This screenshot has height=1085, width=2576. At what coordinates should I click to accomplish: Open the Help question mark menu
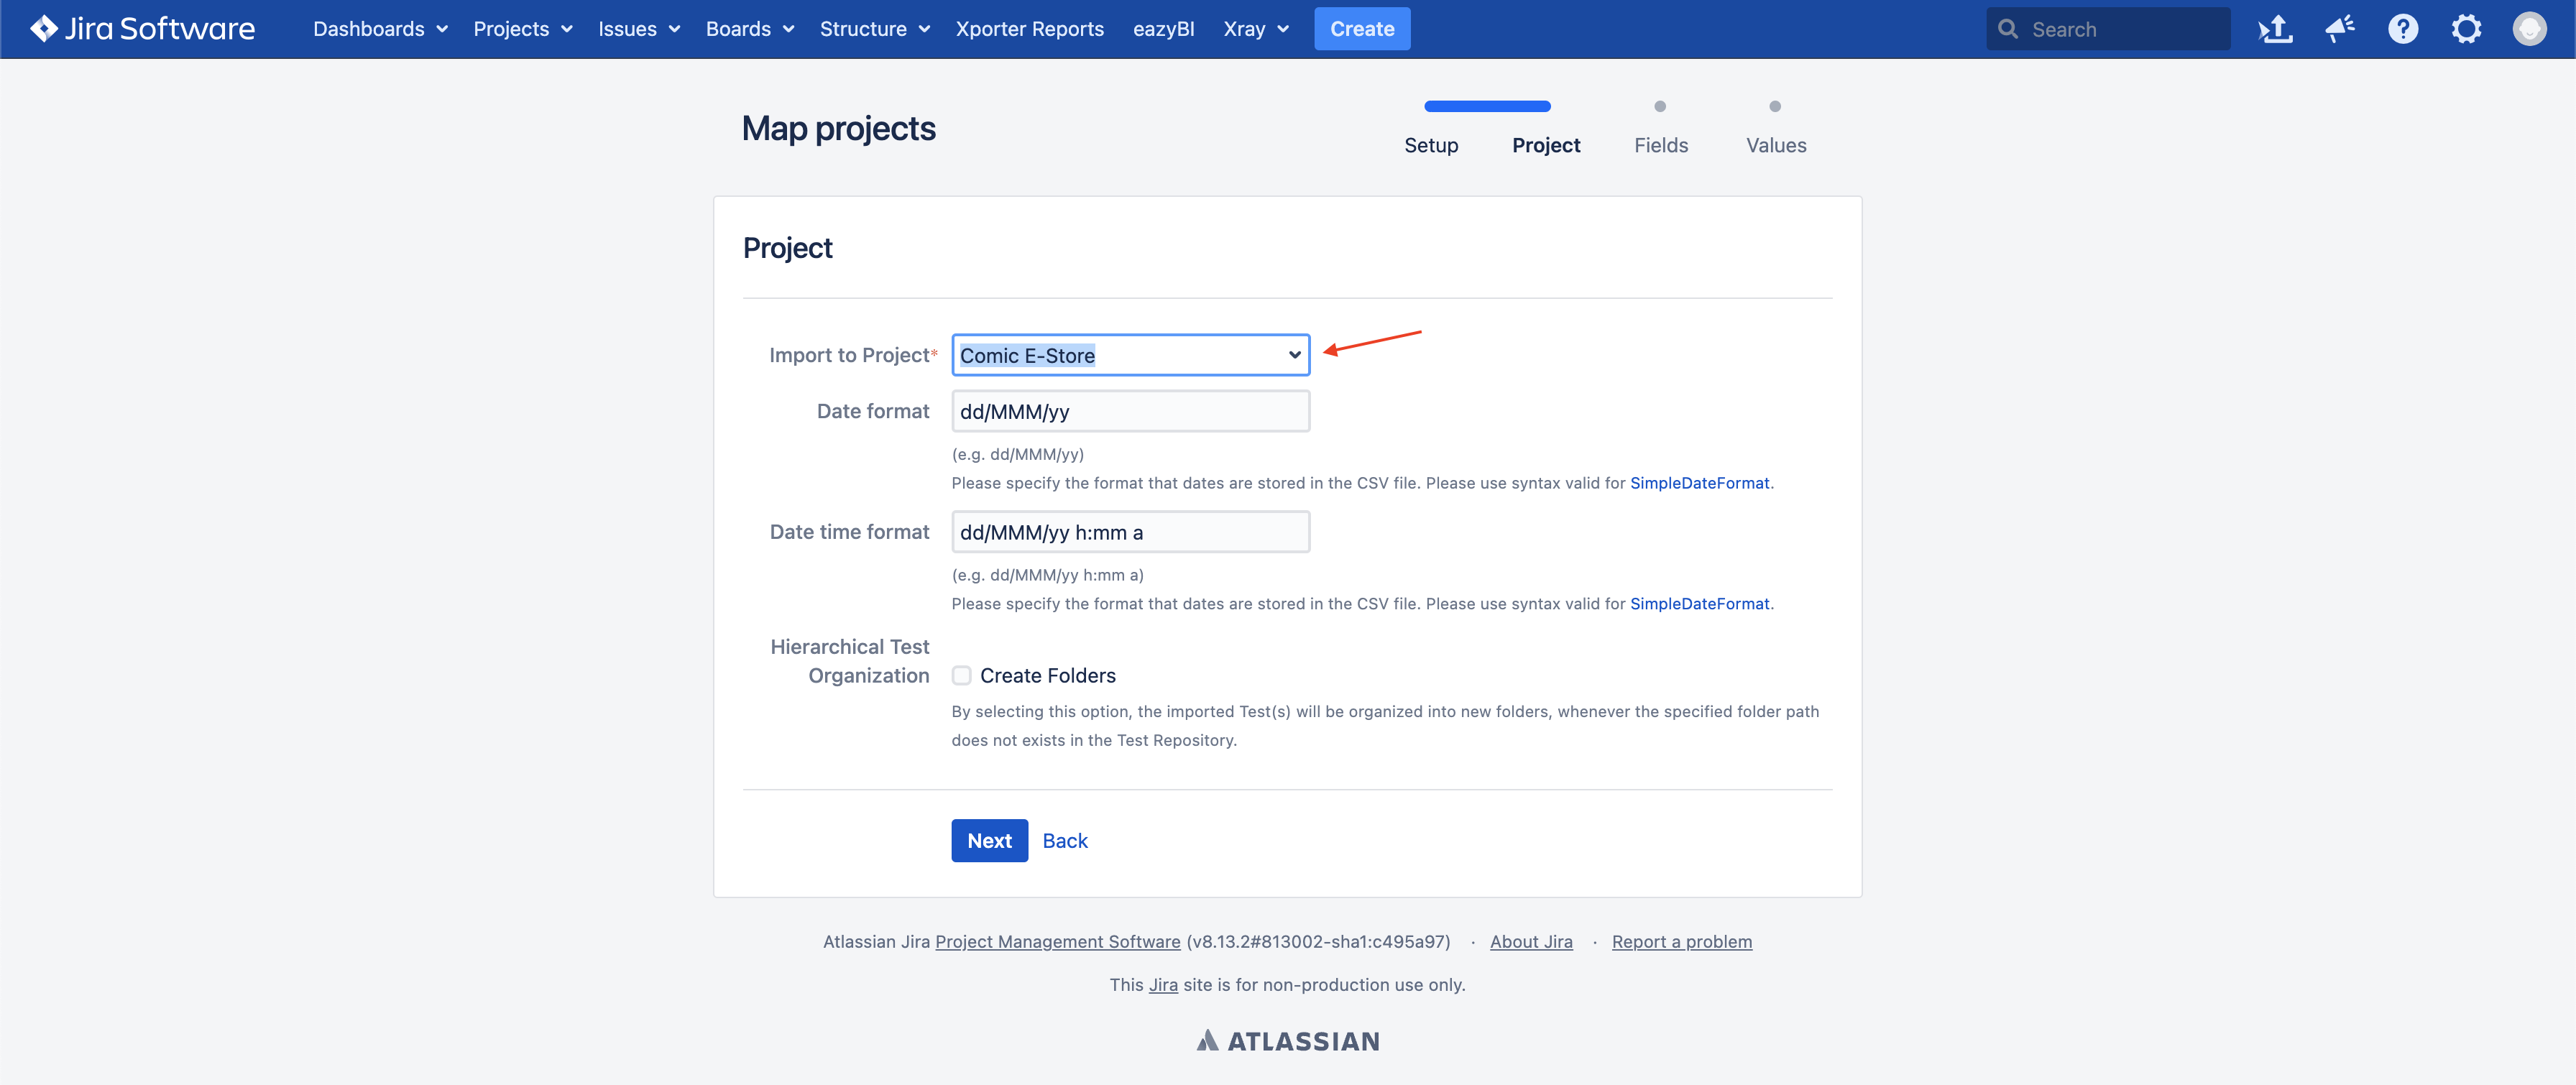pyautogui.click(x=2402, y=29)
